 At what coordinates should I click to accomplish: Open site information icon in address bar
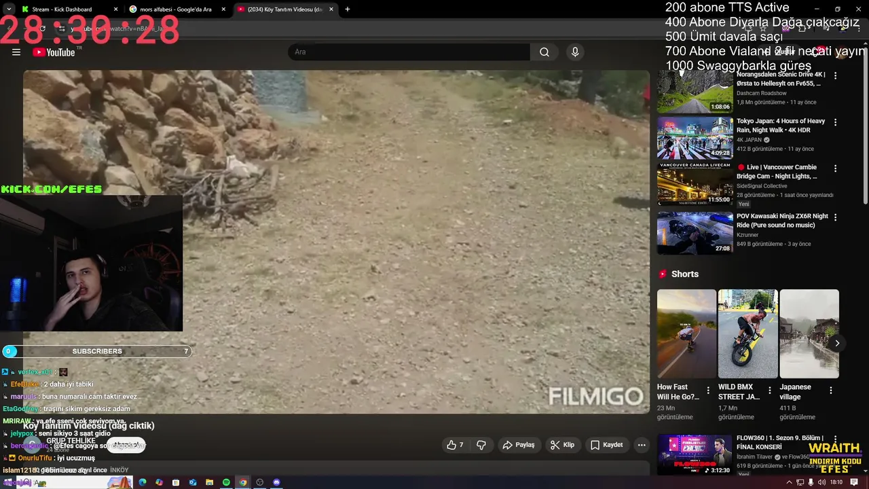pos(62,29)
